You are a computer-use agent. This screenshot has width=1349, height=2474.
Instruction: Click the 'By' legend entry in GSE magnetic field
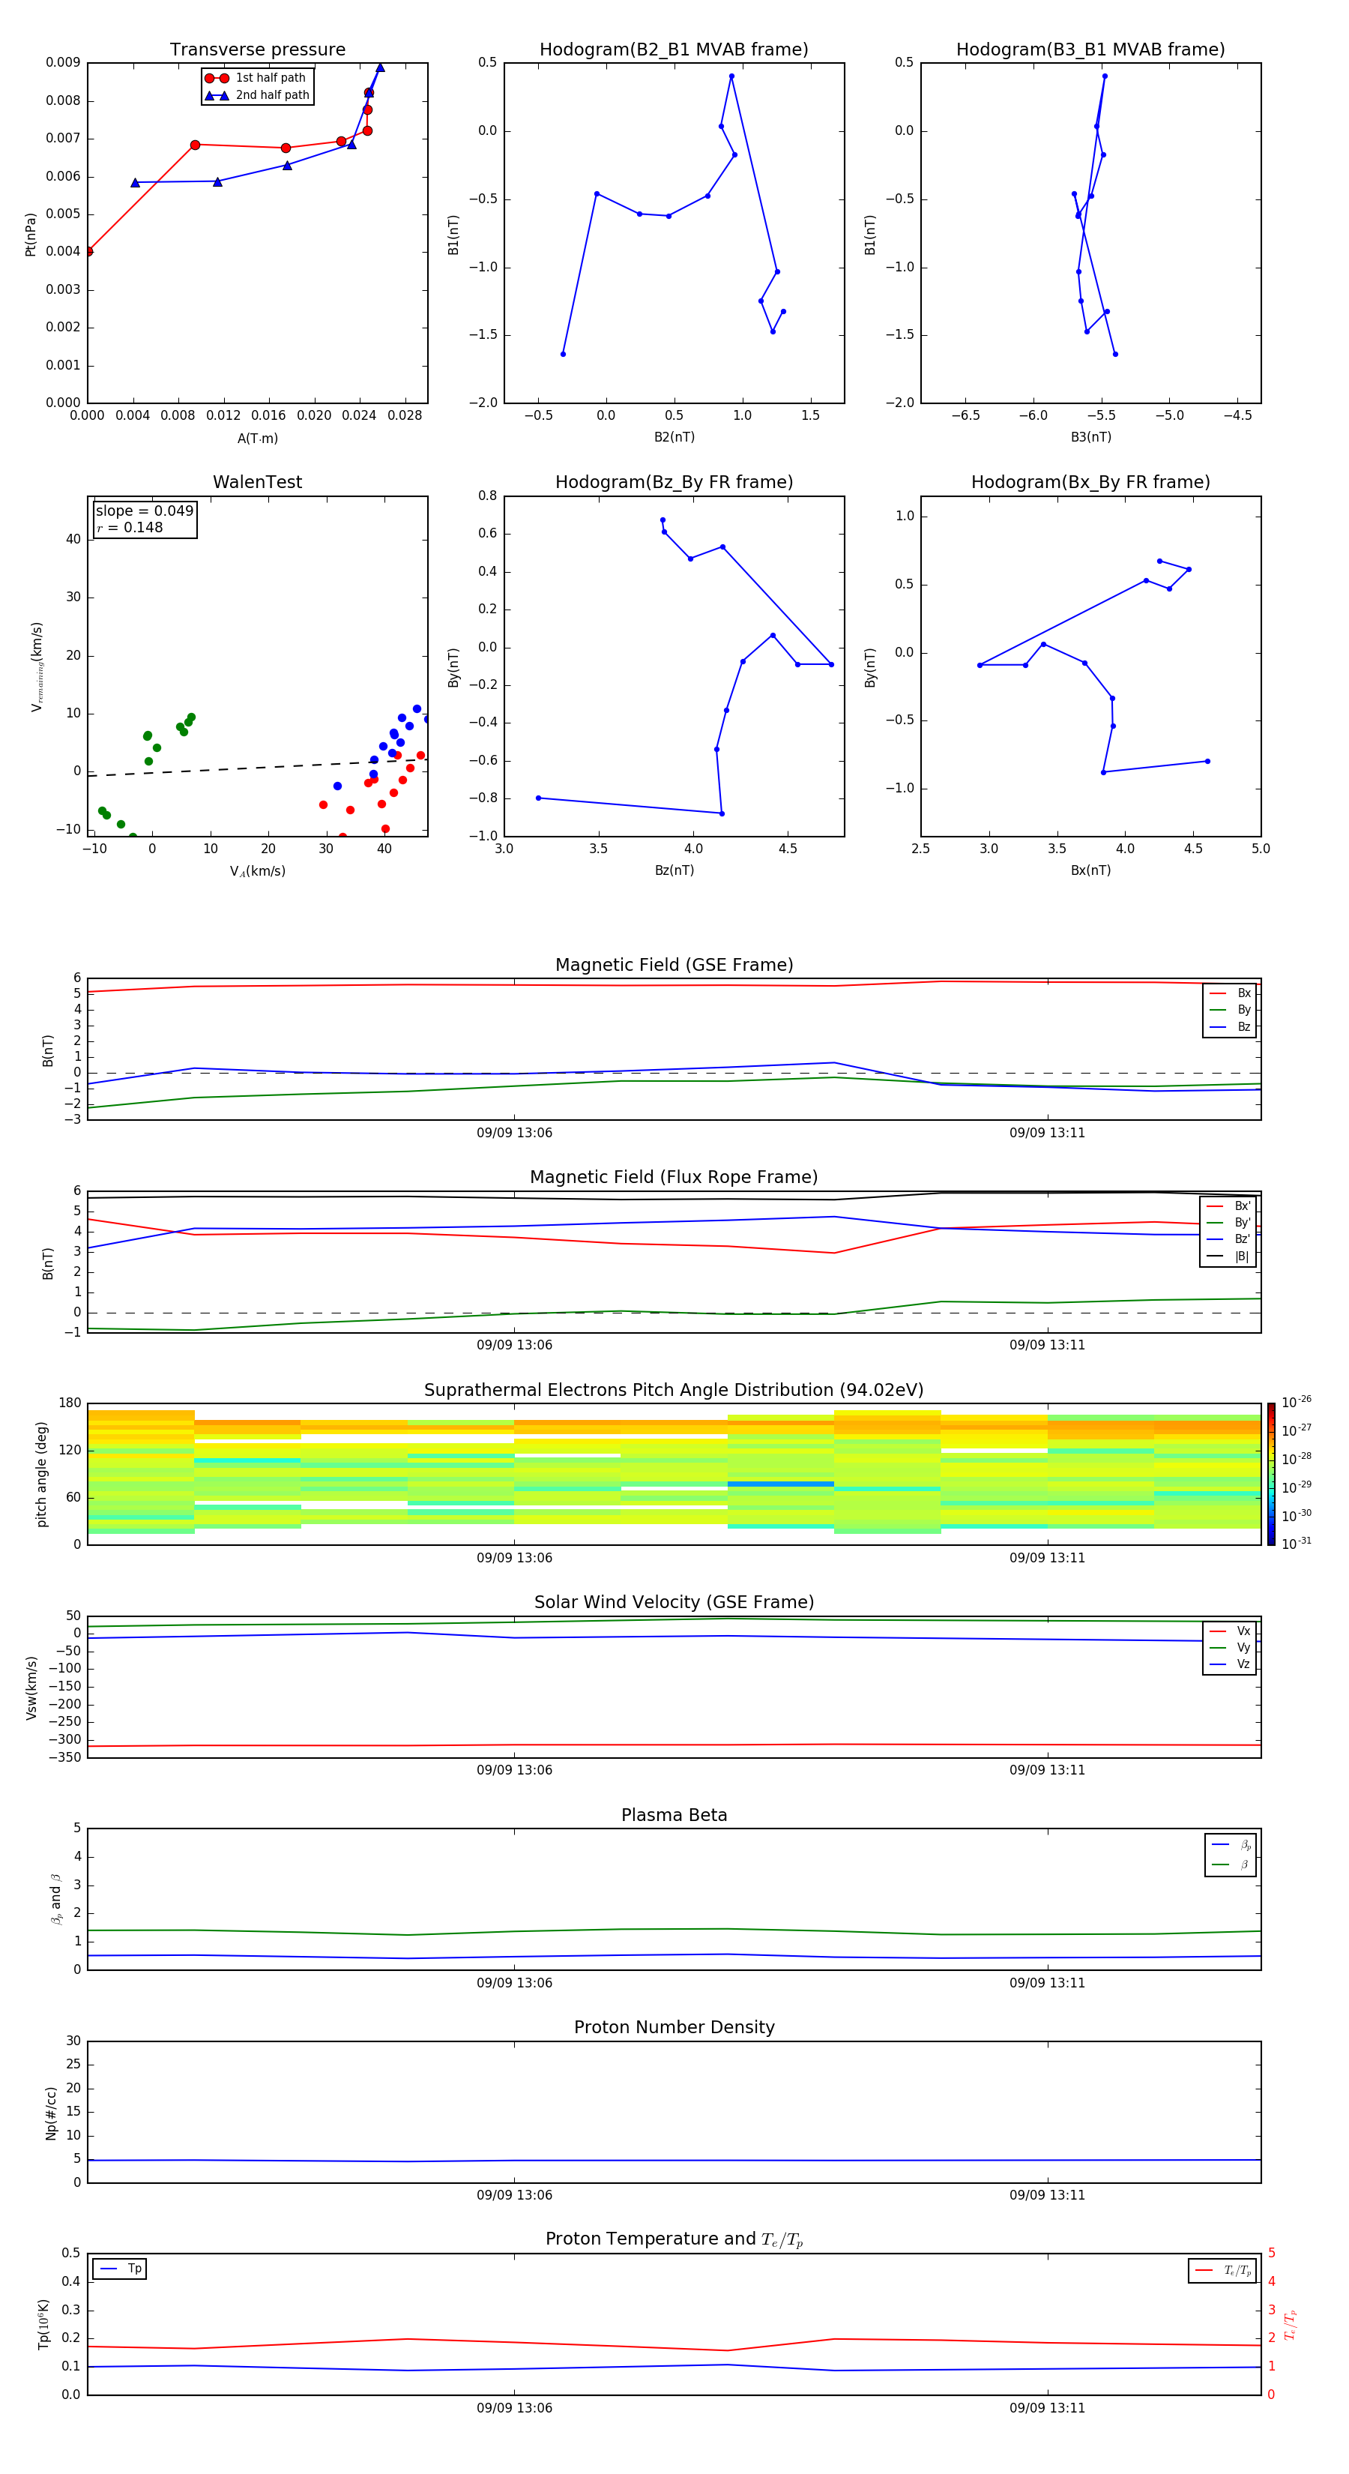click(1231, 1009)
